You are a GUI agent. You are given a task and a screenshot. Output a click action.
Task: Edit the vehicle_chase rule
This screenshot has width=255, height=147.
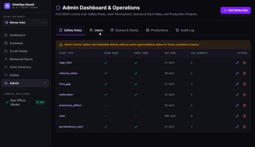pos(237,73)
